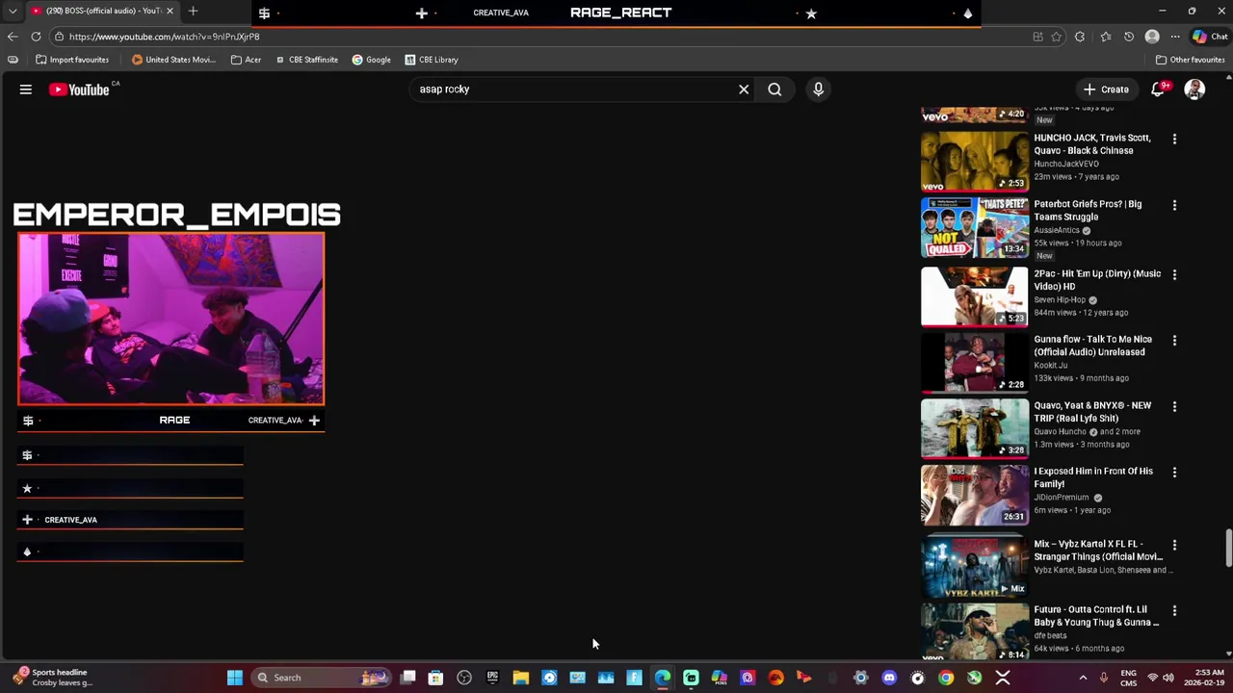
Task: Open Import favourites bookmark
Action: click(x=72, y=60)
